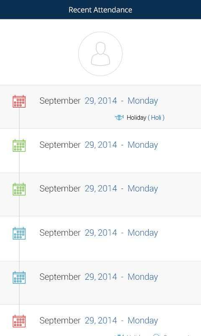This screenshot has height=336, width=201.
Task: Tap the red calendar icon in the last entry
Action: pyautogui.click(x=19, y=321)
